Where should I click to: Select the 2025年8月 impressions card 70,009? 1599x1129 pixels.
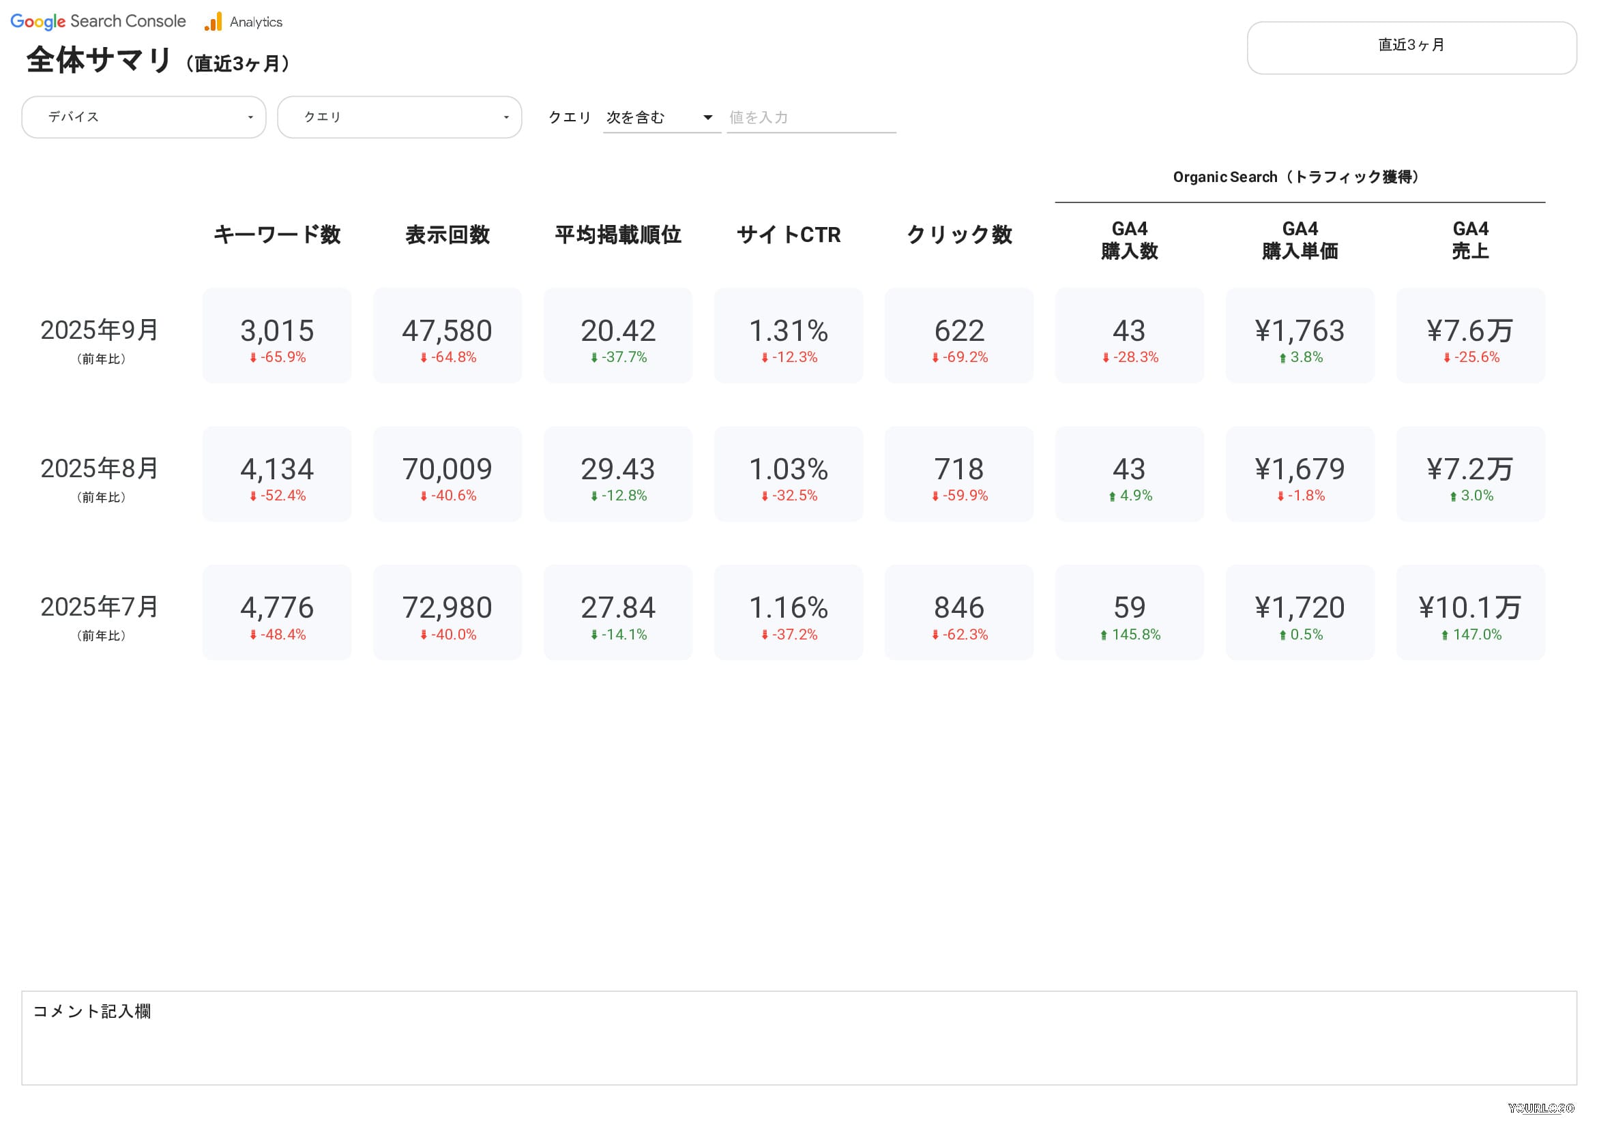447,474
